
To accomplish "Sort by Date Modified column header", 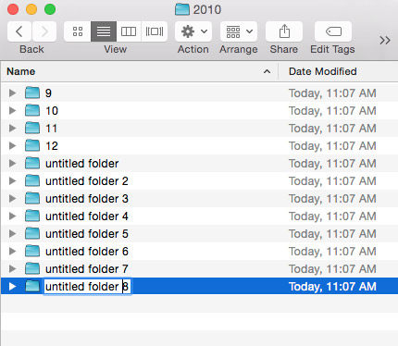I will (x=323, y=71).
